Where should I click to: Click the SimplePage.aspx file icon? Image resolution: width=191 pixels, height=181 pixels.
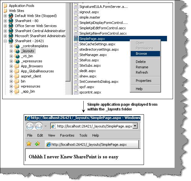click(x=76, y=39)
